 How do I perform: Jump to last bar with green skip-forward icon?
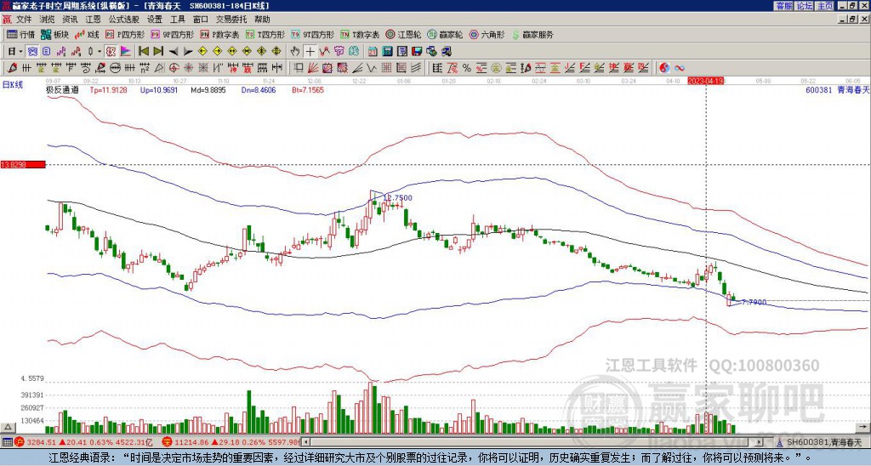(x=158, y=51)
